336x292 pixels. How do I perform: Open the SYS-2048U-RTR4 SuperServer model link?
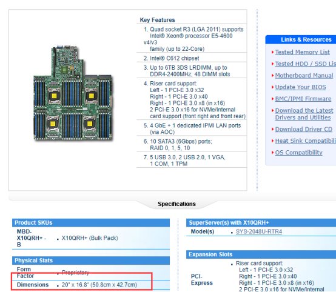coord(258,231)
